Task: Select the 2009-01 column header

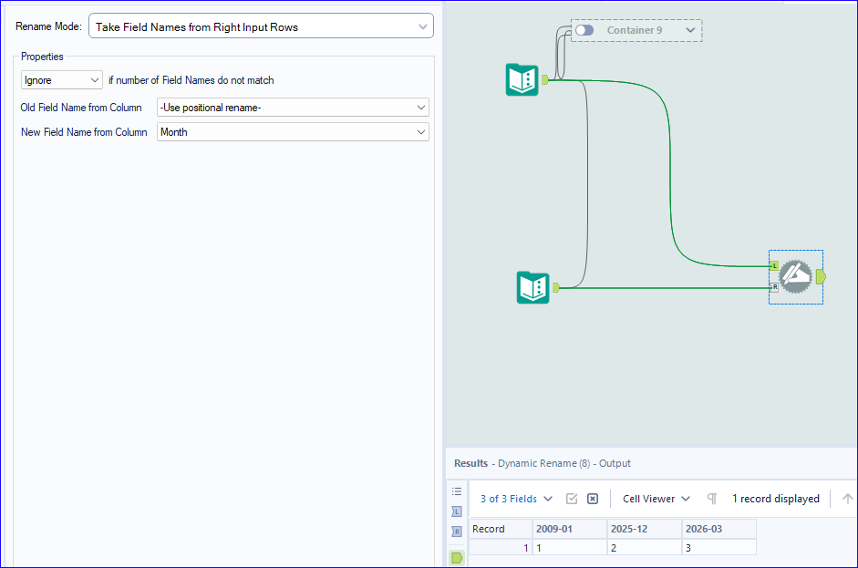Action: pyautogui.click(x=570, y=529)
